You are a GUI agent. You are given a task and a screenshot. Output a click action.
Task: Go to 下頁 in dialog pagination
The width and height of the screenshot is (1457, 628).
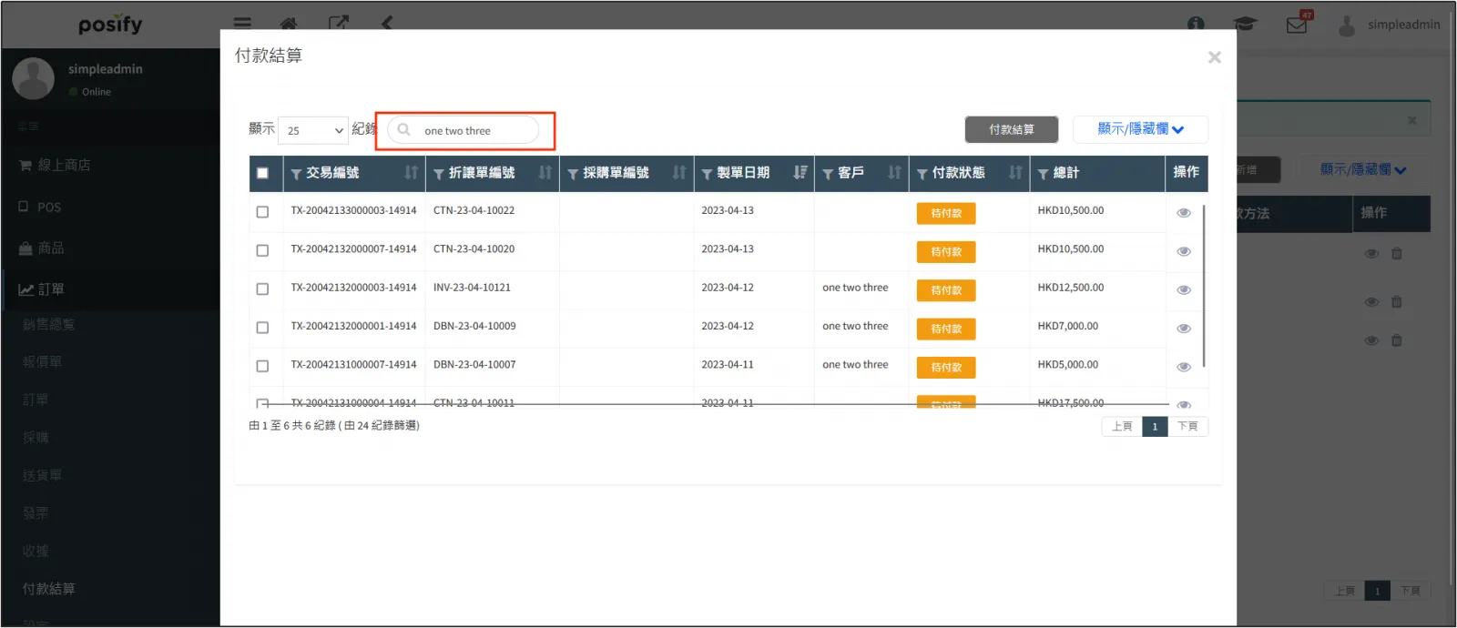[1187, 426]
